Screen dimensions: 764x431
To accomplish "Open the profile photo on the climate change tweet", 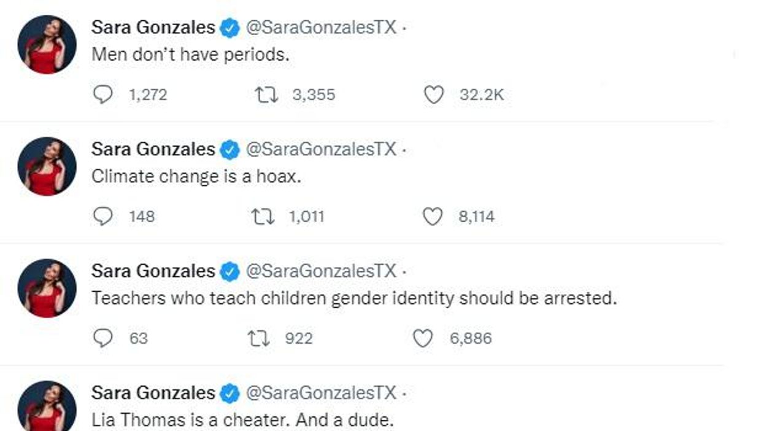I will click(x=47, y=166).
